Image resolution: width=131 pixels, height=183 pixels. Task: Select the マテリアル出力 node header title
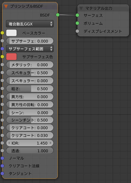coord(99,8)
